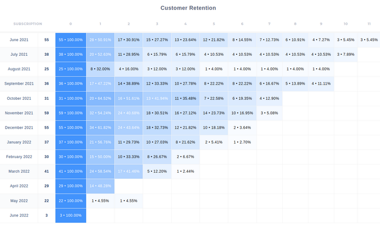Click cell '28 • 50.91%'
This screenshot has width=380, height=228.
click(100, 40)
